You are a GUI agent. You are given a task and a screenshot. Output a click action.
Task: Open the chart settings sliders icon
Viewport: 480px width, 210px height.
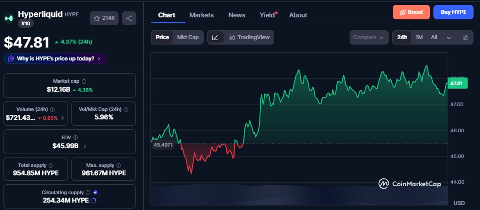tap(465, 38)
